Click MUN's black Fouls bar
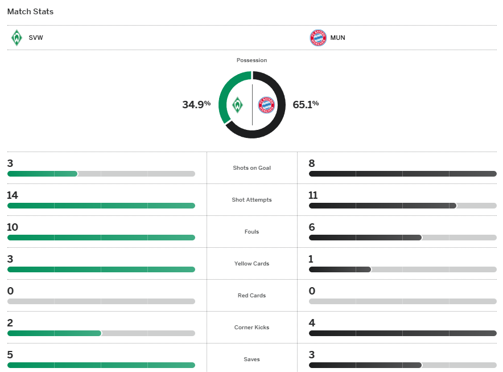This screenshot has height=372, width=503. [x=365, y=238]
